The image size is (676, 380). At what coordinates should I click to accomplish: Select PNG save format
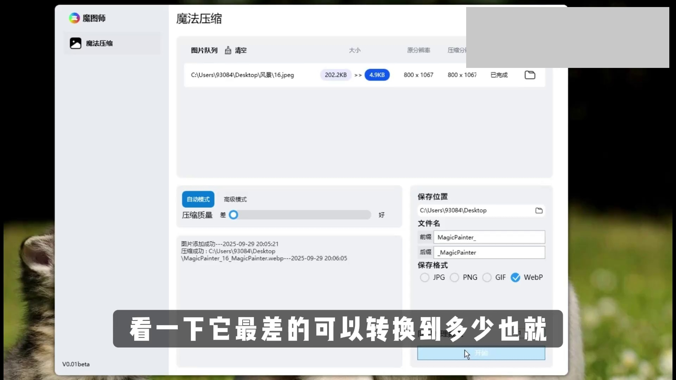pyautogui.click(x=455, y=278)
